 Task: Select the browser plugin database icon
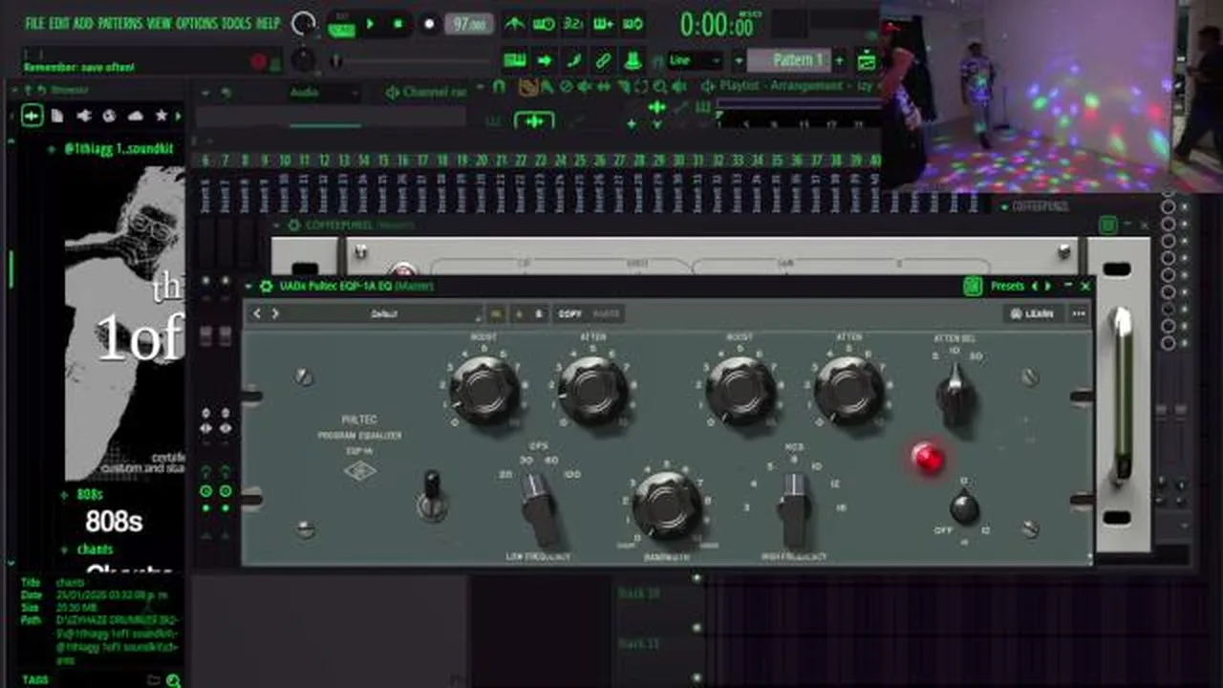(84, 116)
